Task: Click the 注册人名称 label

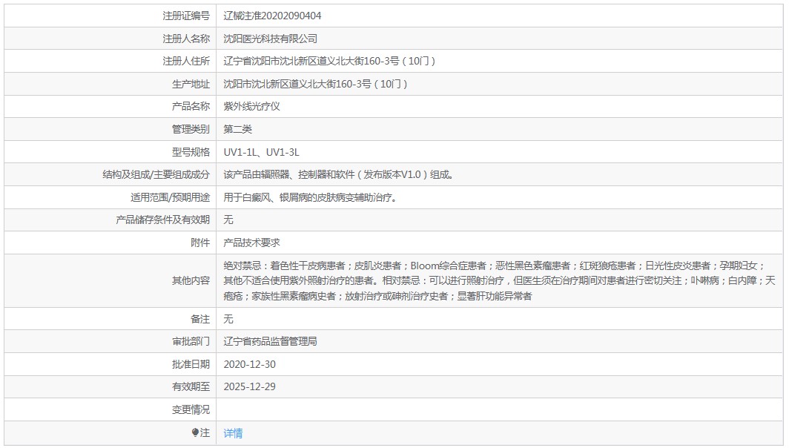Action: [x=186, y=39]
